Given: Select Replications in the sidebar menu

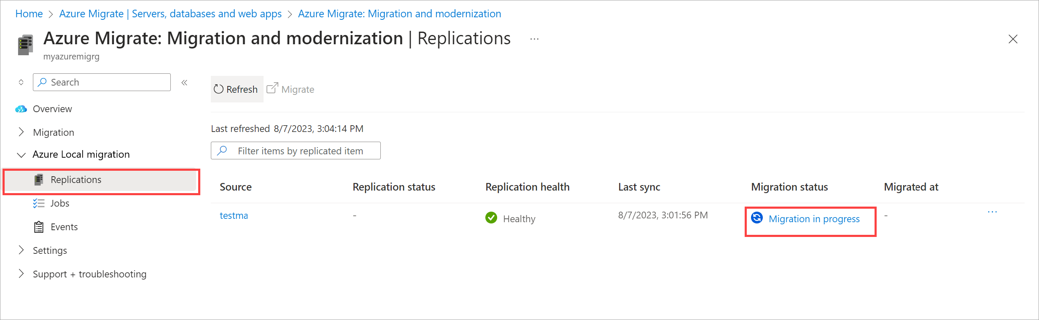Looking at the screenshot, I should point(76,180).
